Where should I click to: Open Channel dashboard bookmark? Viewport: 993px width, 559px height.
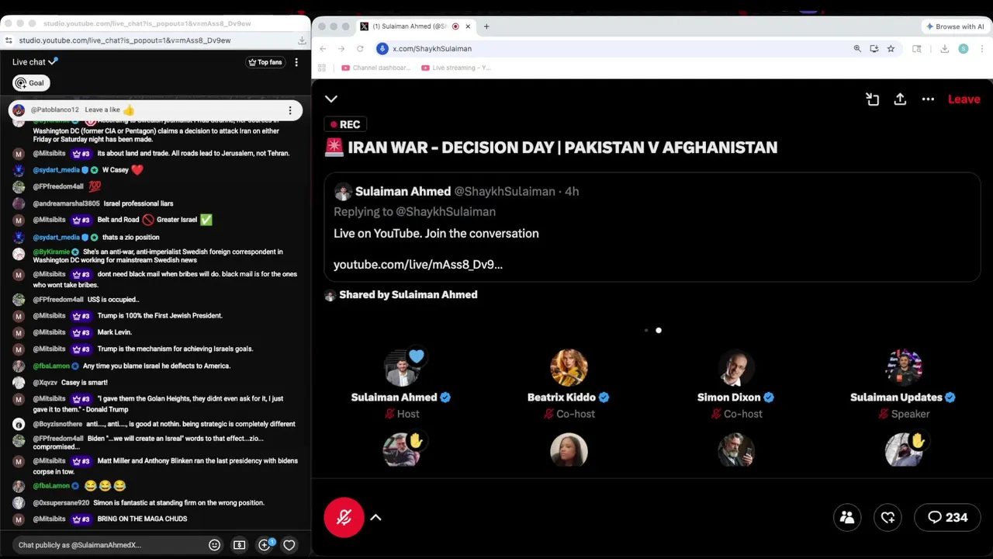point(375,68)
